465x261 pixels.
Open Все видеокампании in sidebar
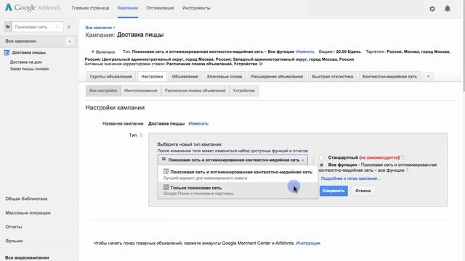point(27,258)
